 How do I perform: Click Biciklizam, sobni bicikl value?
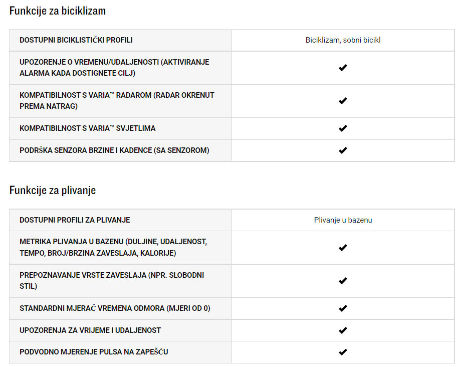tap(343, 40)
